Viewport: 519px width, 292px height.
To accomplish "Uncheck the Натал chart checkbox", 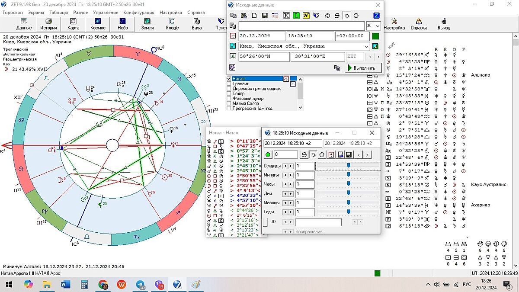I will tap(229, 79).
